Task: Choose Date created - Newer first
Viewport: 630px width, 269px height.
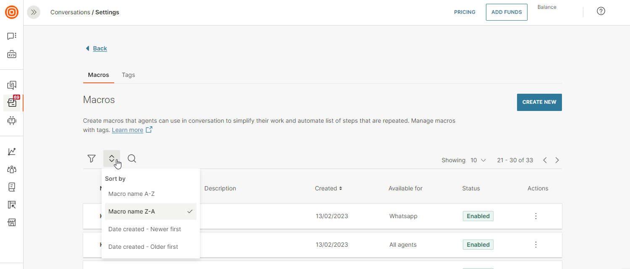Action: (144, 229)
